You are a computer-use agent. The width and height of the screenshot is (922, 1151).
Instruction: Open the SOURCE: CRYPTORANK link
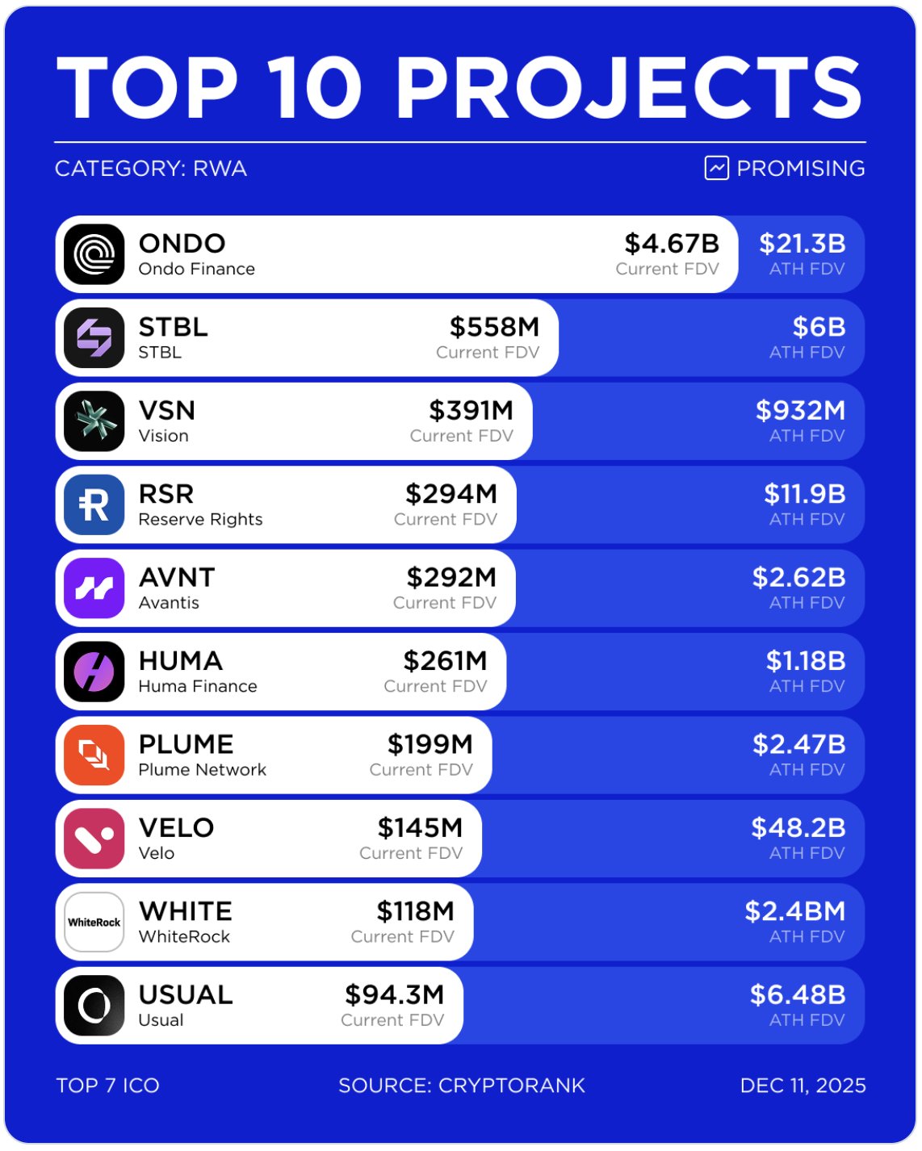pos(461,1086)
